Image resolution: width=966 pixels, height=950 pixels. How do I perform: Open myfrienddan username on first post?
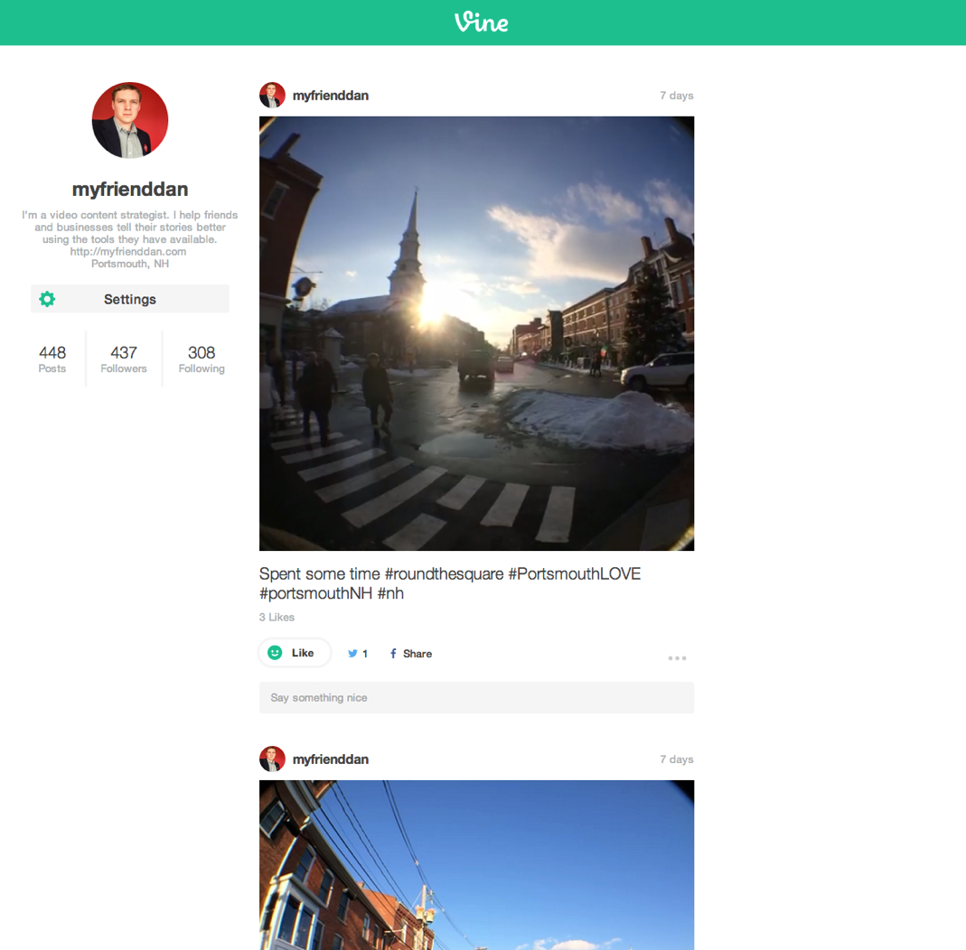pos(331,96)
